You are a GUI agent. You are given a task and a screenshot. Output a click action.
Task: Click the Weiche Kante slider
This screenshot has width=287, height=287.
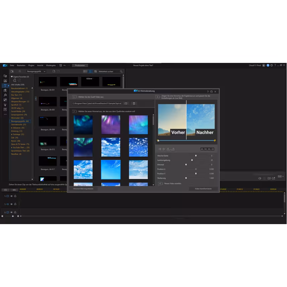196,156
